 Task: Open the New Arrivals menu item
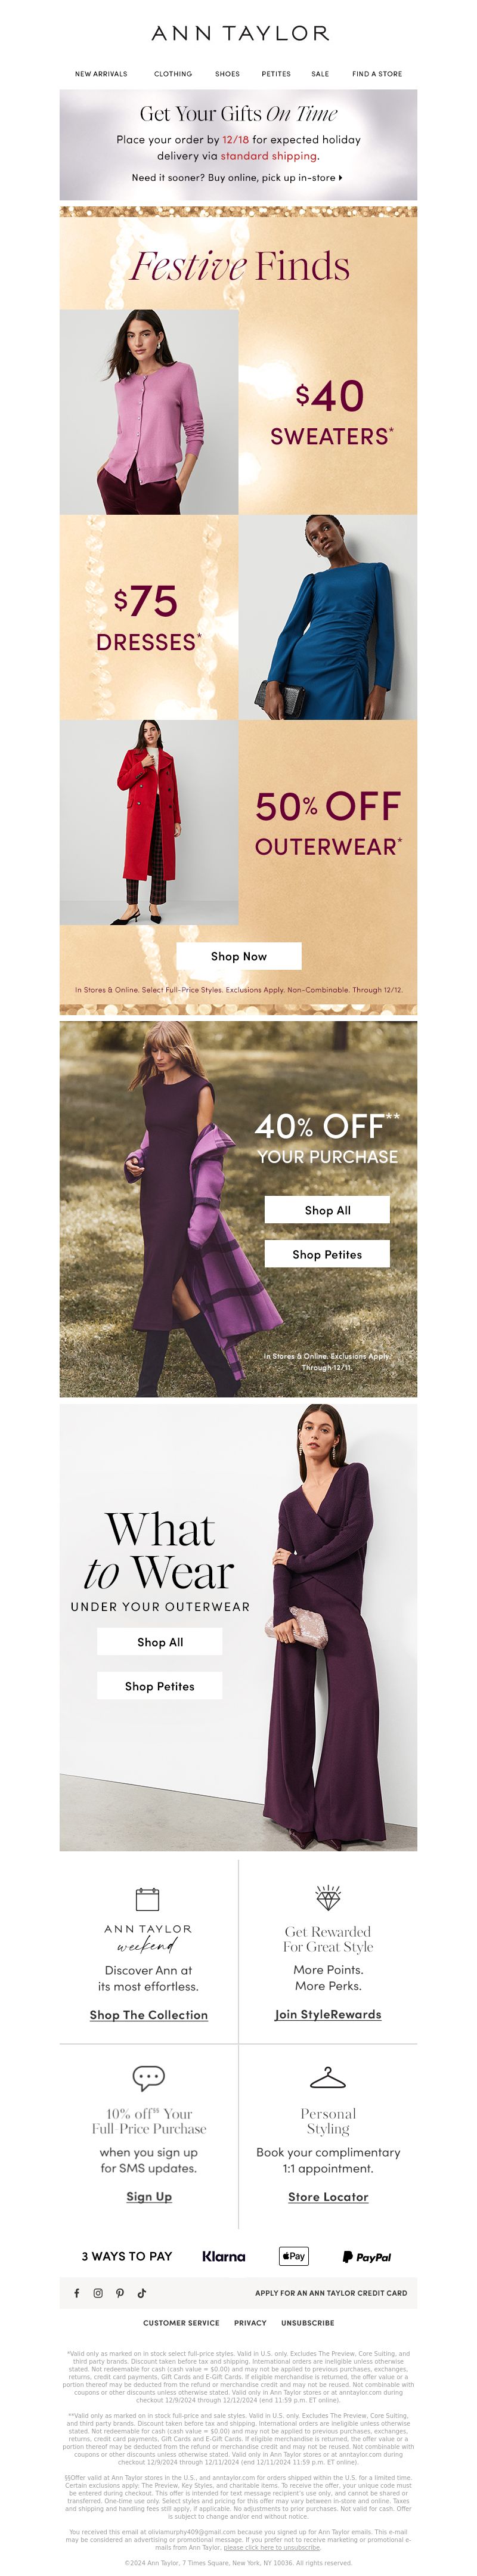[x=101, y=74]
